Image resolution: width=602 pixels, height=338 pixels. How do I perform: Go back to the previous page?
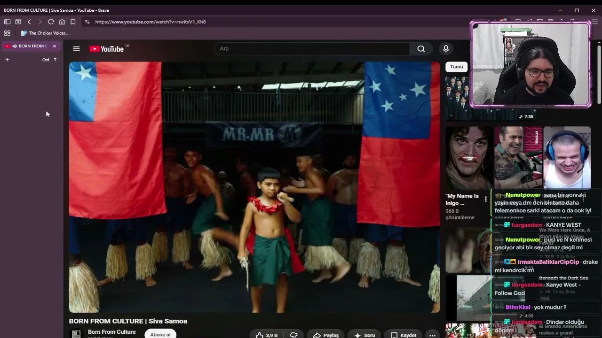click(x=29, y=22)
